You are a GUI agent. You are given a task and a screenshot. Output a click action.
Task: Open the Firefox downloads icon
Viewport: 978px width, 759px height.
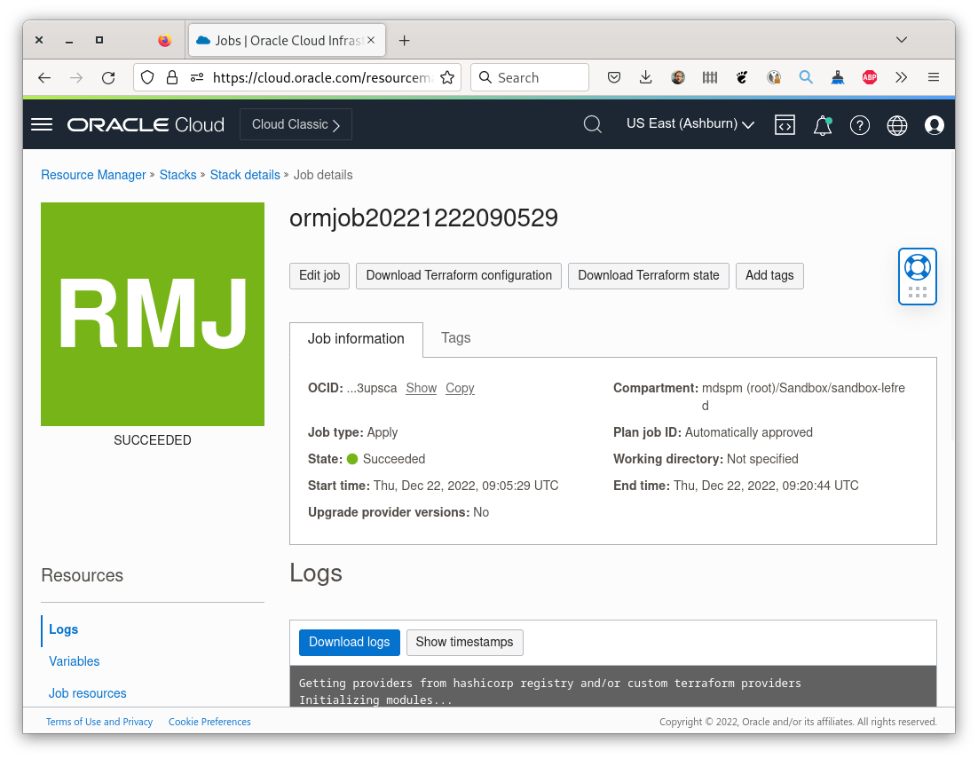[645, 77]
